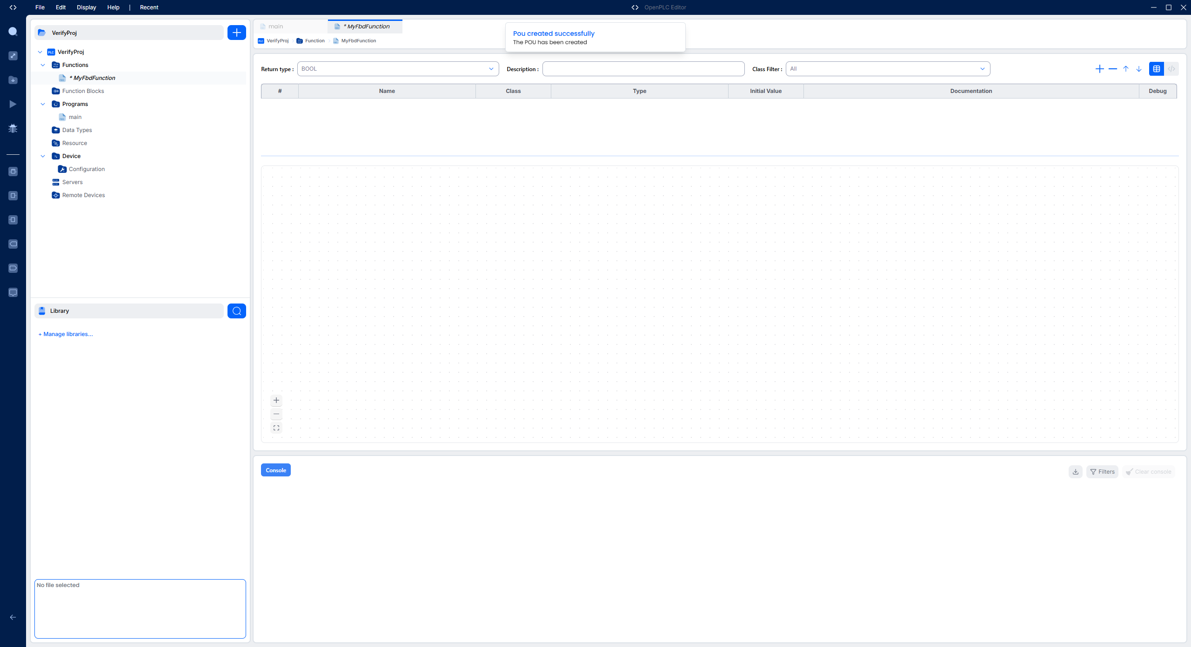Select the input variable tool icon
This screenshot has height=647, width=1191.
pos(13,196)
